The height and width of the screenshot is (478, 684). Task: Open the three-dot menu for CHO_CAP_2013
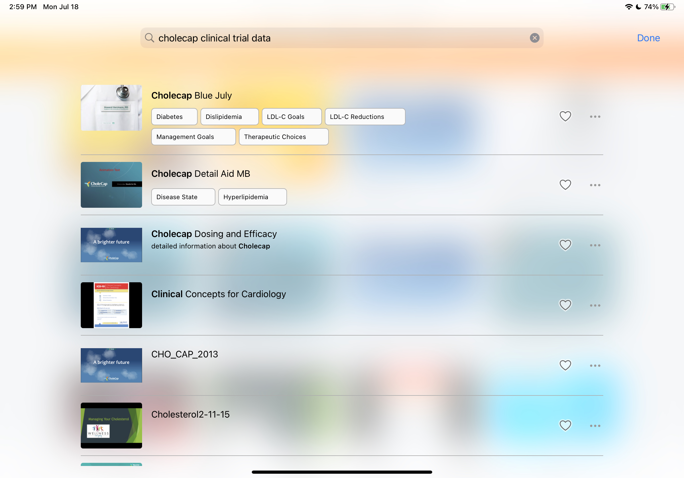coord(595,366)
